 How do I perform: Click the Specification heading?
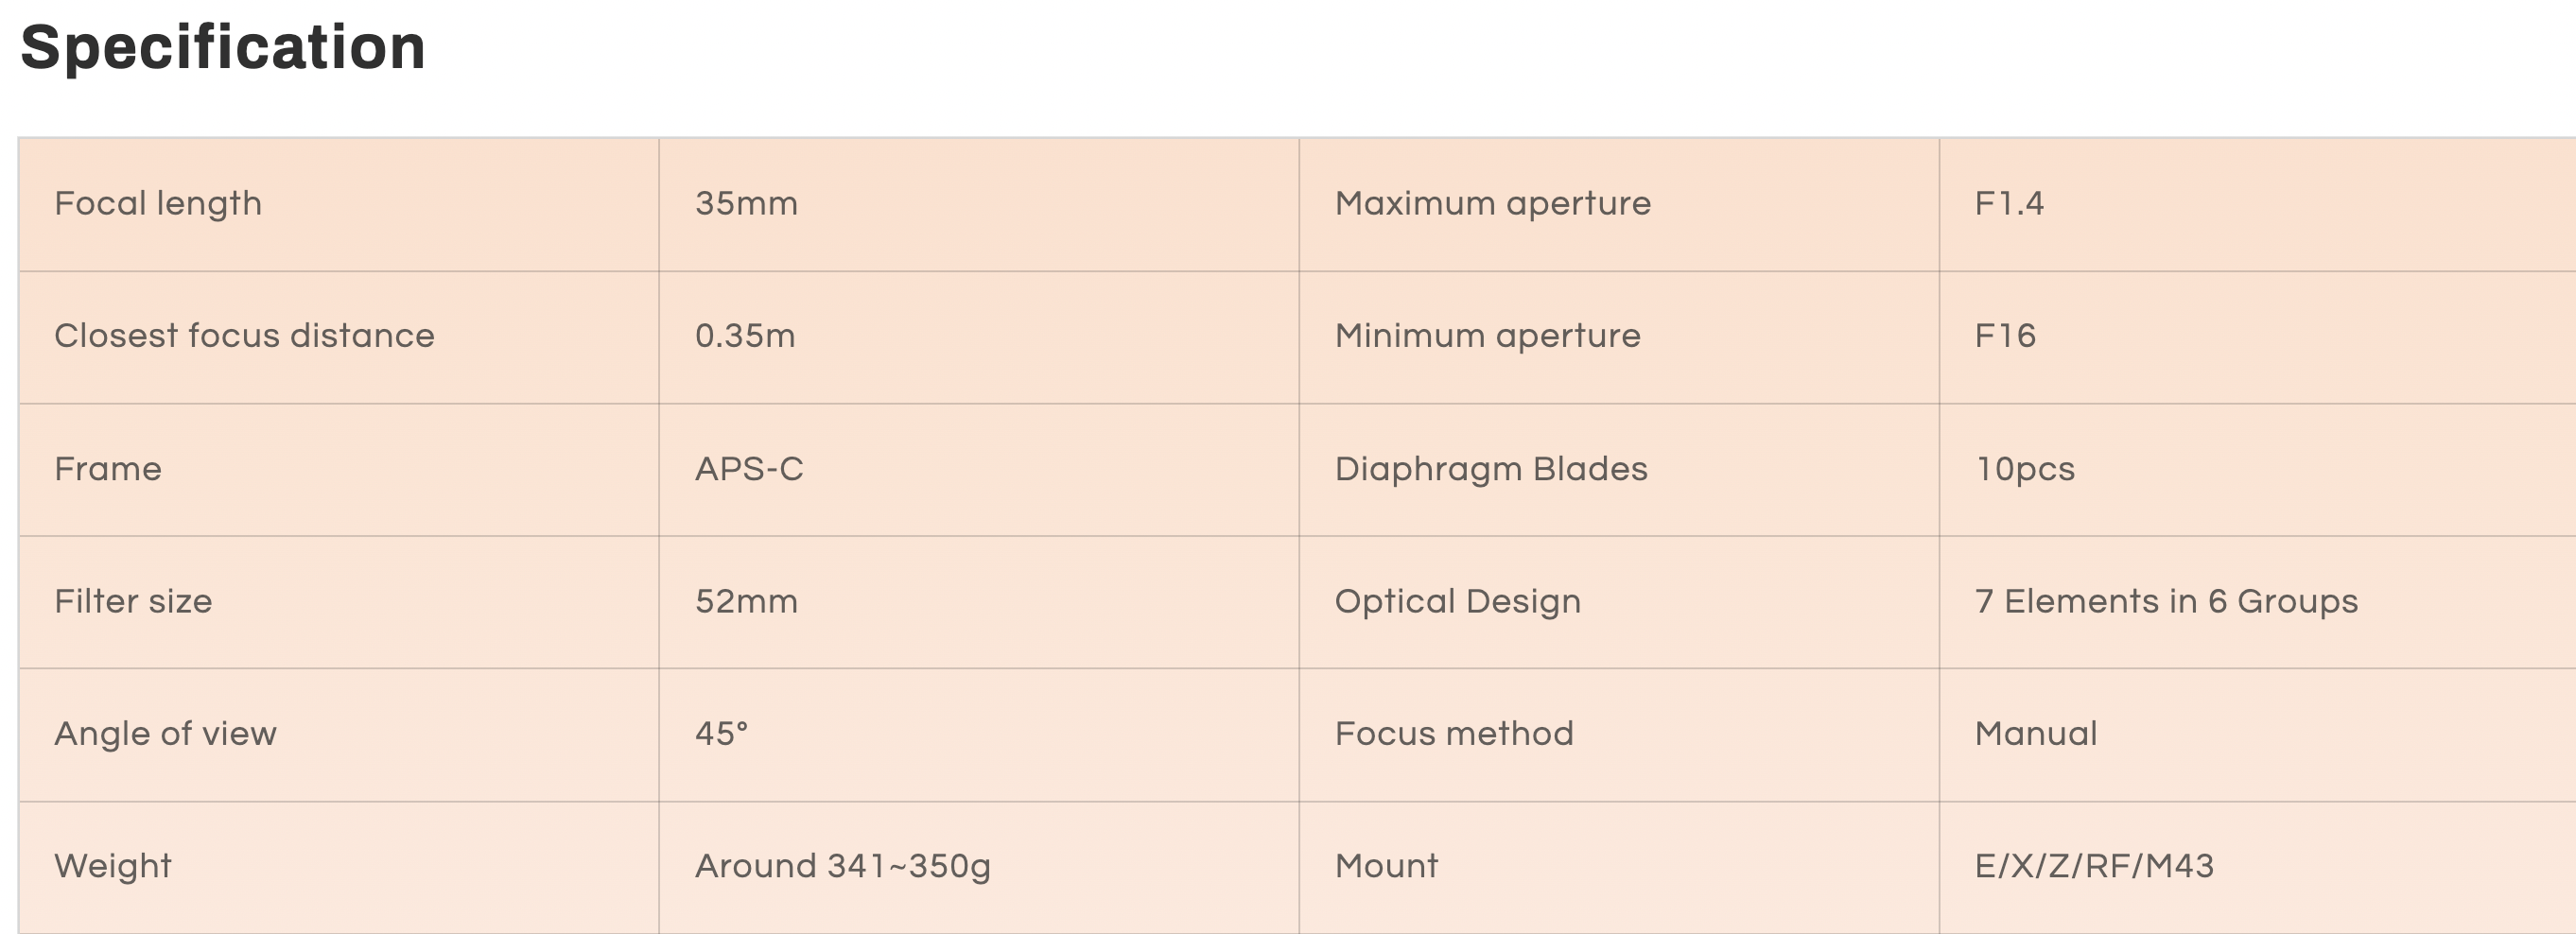[x=223, y=47]
